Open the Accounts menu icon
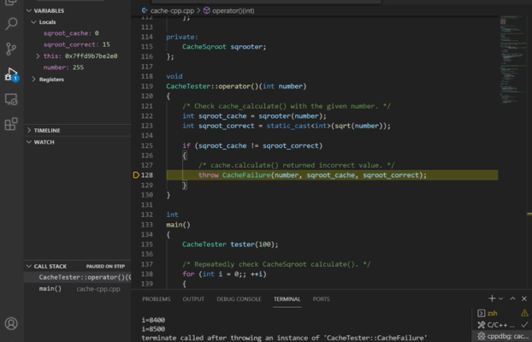Viewport: 532px width, 342px height. [x=11, y=323]
